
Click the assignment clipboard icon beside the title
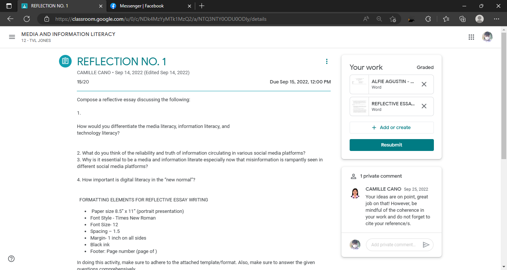coord(65,61)
